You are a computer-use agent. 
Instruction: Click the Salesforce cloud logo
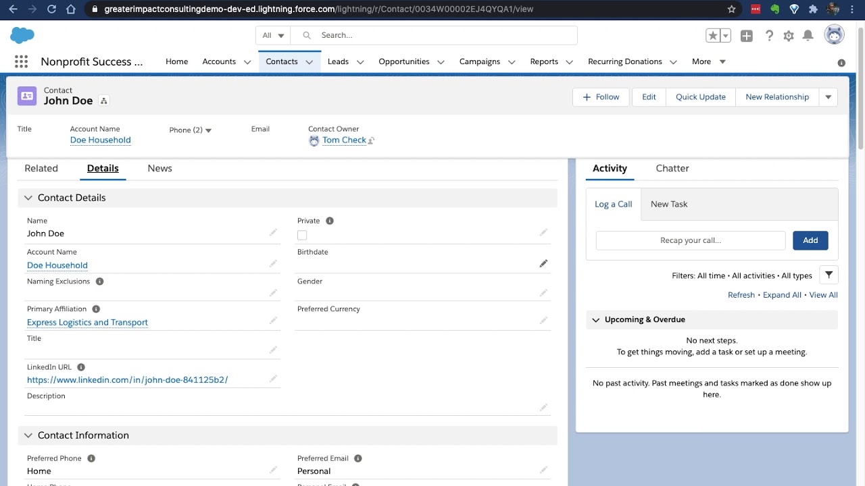pyautogui.click(x=23, y=36)
